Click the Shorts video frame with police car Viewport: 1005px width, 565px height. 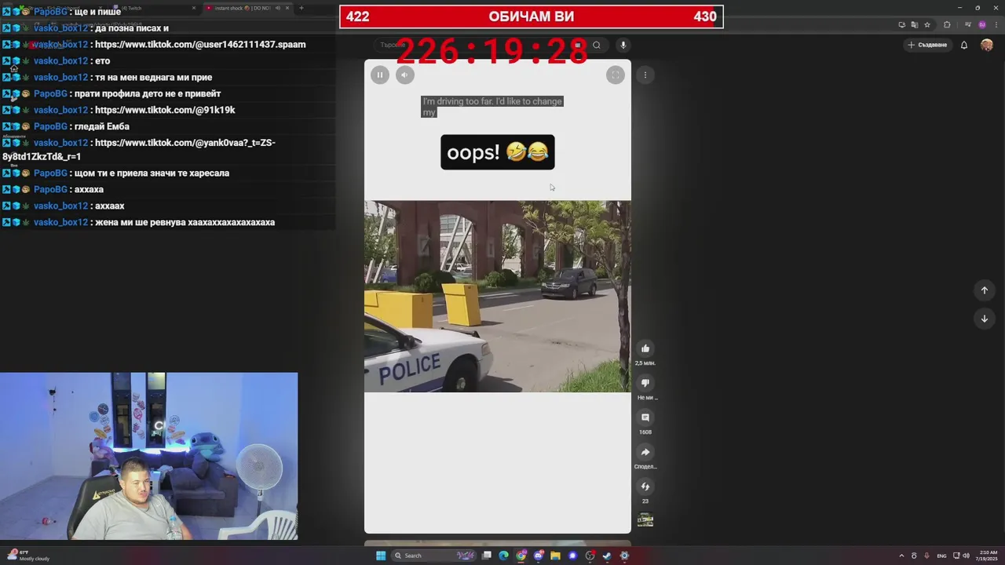(x=498, y=297)
